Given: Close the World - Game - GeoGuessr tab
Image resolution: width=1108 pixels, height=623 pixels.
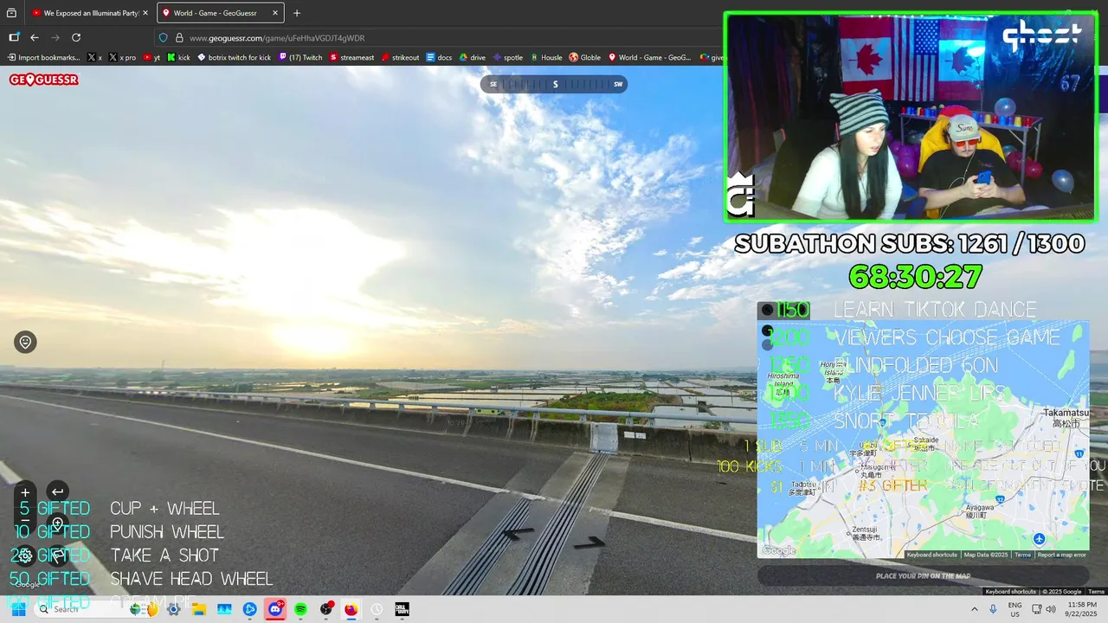Looking at the screenshot, I should click(x=275, y=13).
